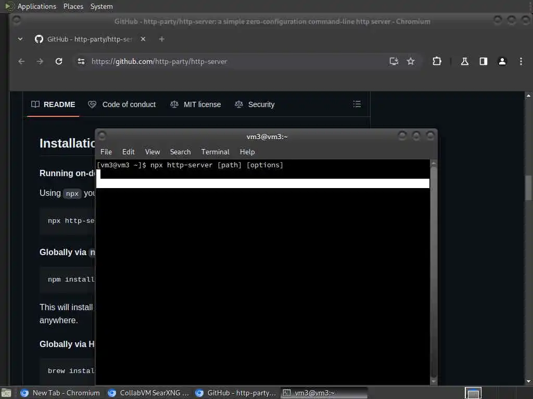Image resolution: width=533 pixels, height=399 pixels.
Task: Toggle Chromium side panel icon
Action: coord(484,61)
